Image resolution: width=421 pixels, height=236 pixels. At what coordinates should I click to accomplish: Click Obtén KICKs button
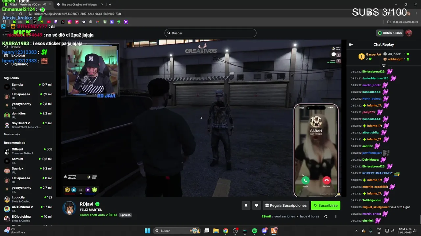coord(390,33)
